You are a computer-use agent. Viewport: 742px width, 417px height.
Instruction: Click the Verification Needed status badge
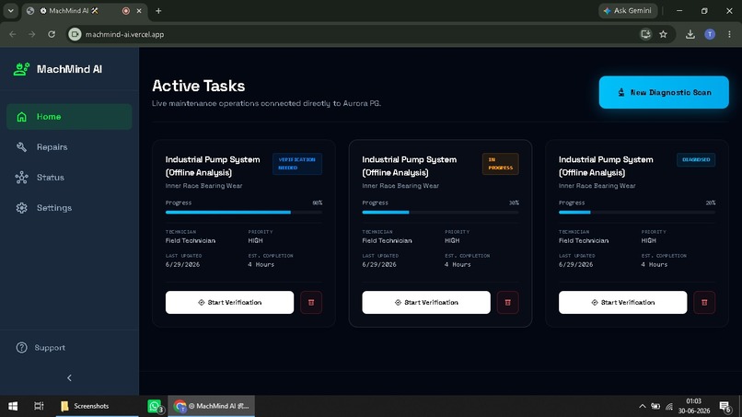pyautogui.click(x=297, y=164)
